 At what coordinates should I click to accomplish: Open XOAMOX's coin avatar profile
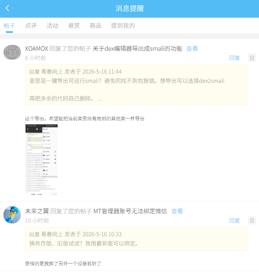click(x=12, y=52)
